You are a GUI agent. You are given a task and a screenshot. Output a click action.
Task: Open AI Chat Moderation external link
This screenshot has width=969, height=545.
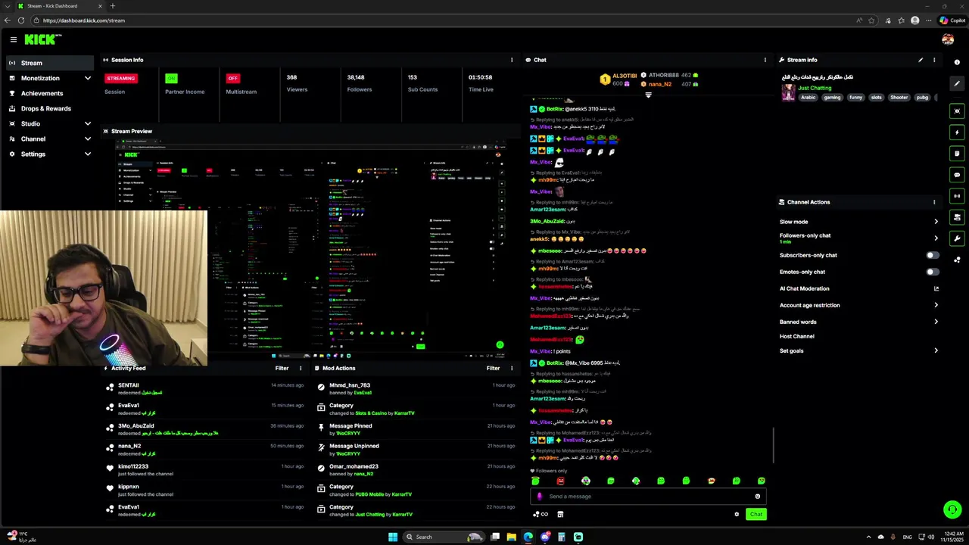936,288
